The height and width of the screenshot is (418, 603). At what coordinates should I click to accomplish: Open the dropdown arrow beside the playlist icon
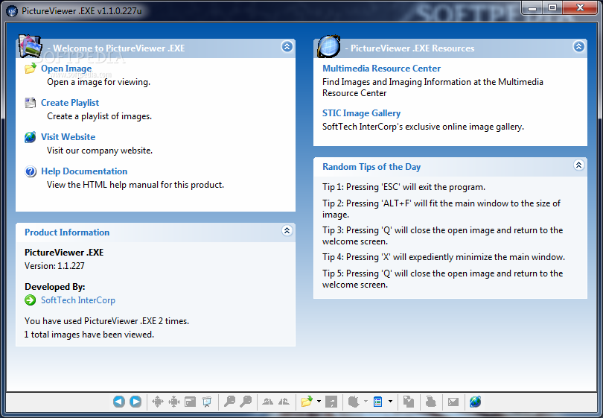(x=390, y=402)
